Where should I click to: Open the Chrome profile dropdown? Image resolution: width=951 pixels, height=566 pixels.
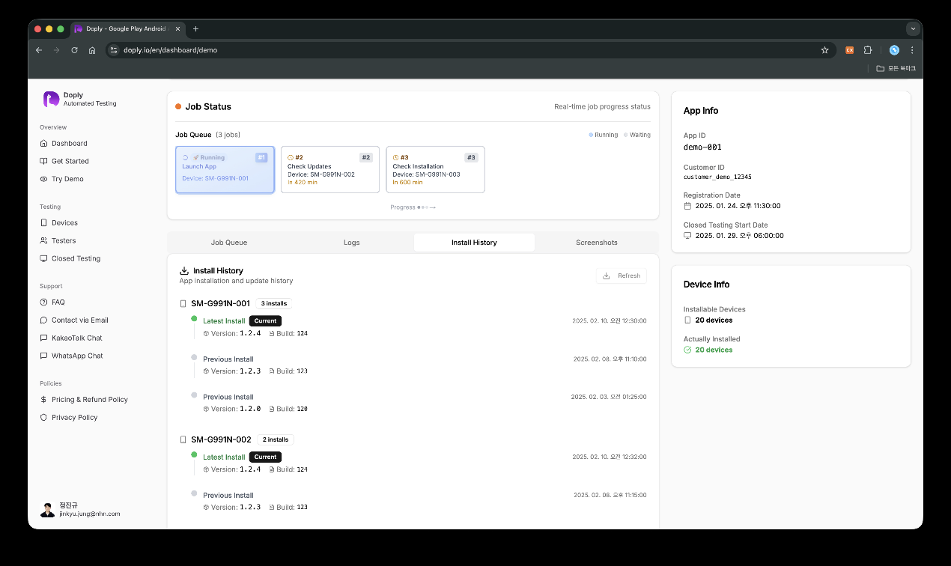click(893, 50)
